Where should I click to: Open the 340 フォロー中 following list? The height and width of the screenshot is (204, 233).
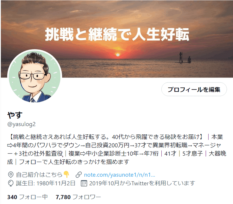(x=27, y=197)
